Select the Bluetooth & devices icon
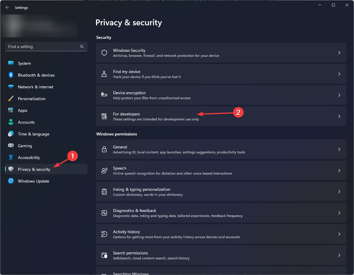Screen dimensions: 354x275 (x=11, y=75)
